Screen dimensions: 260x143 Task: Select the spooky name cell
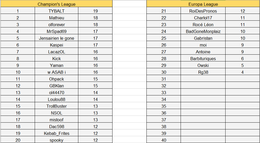click(57, 140)
